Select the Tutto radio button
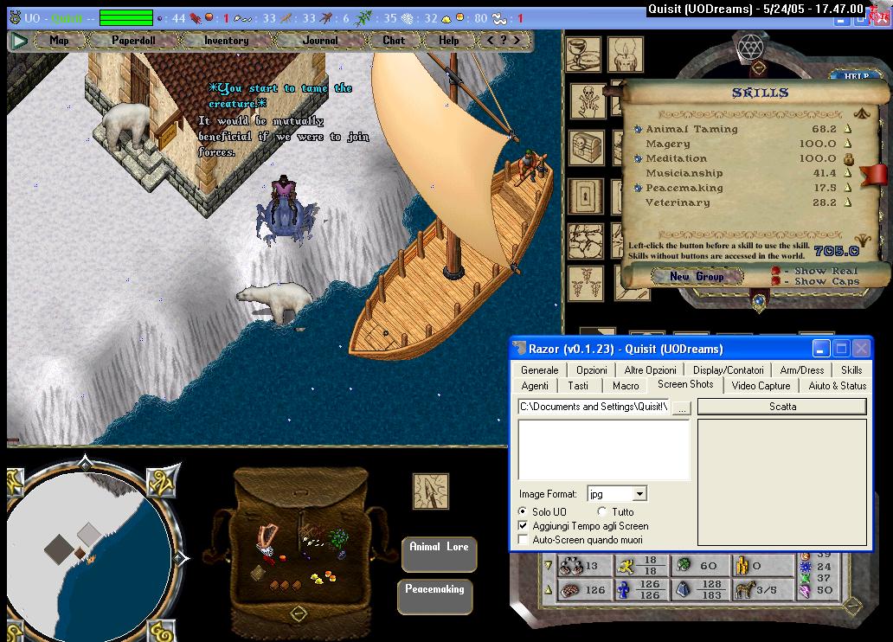The image size is (893, 642). click(x=602, y=511)
